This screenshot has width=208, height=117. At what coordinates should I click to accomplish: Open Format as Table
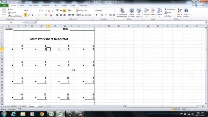[x=131, y=13]
